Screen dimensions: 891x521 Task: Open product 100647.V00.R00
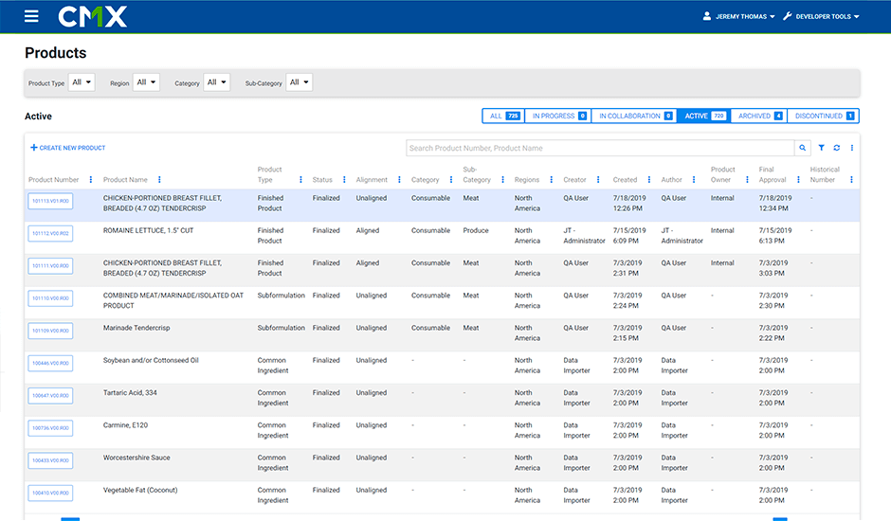tap(50, 395)
